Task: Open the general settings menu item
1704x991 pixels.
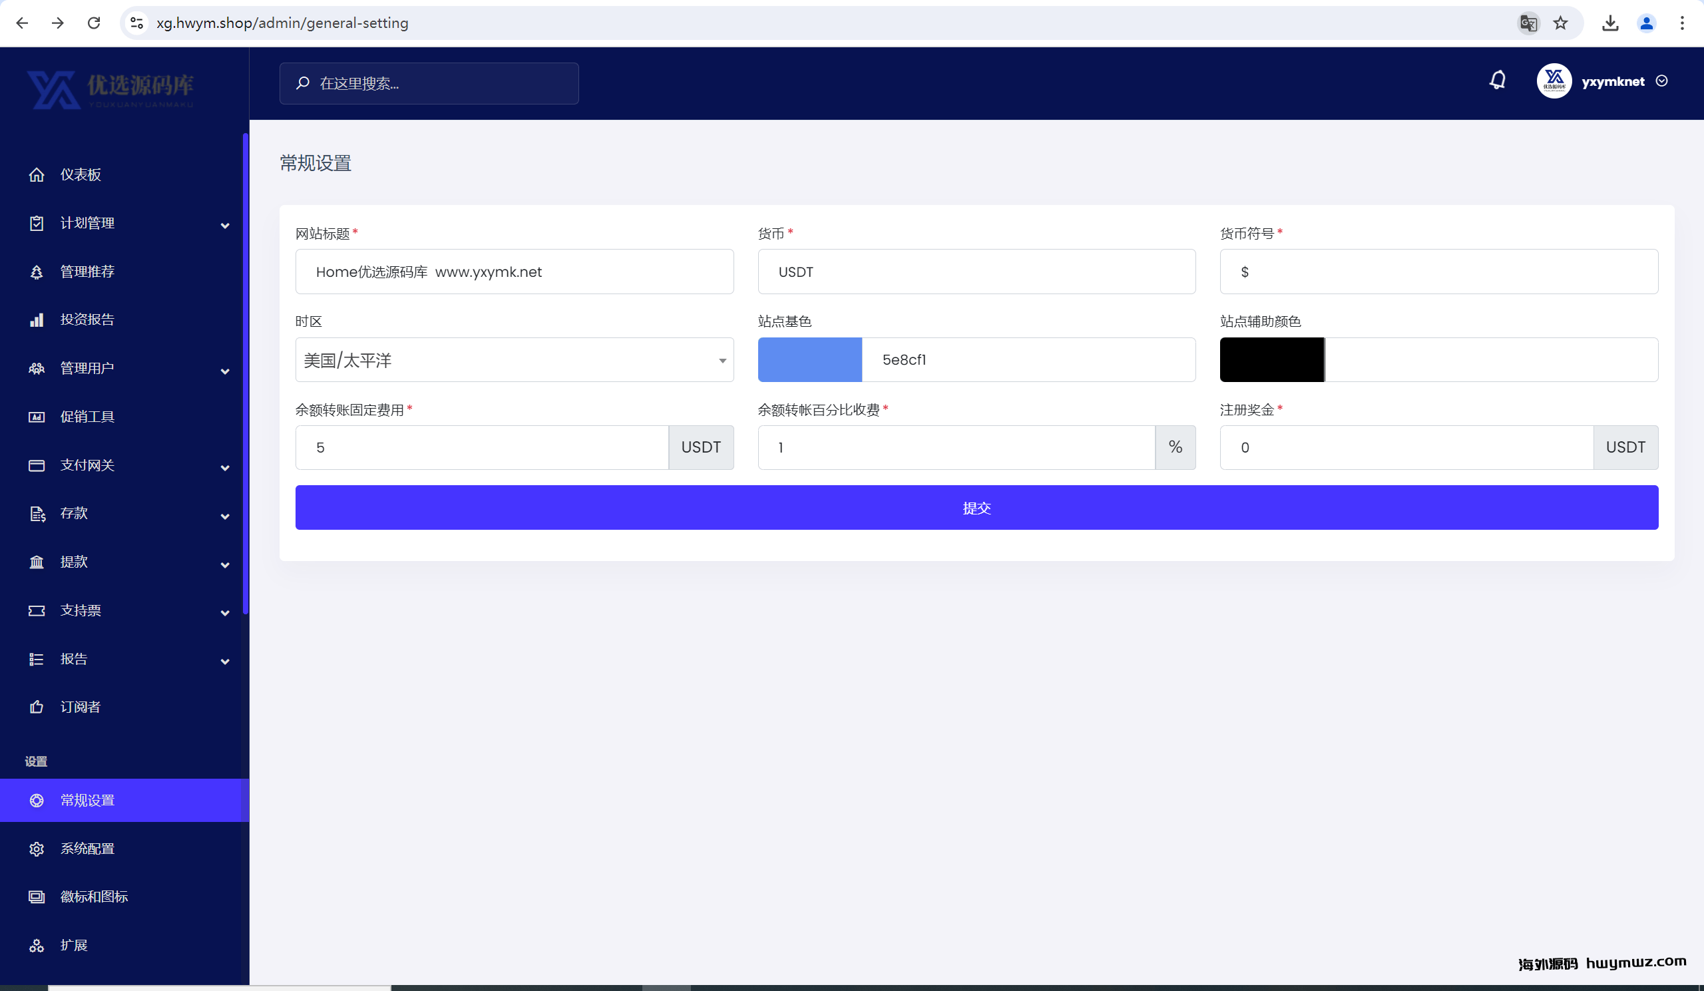Action: coord(88,801)
